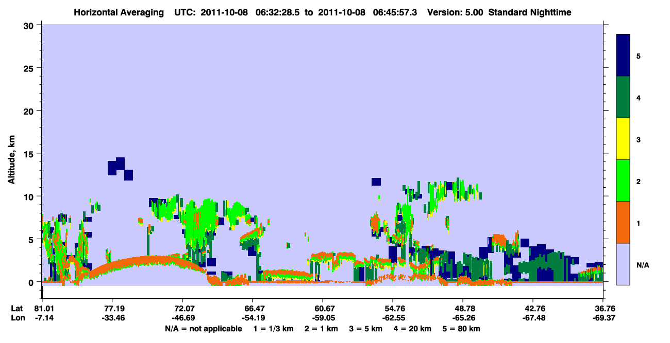Viewport: 670px width, 343px height.
Task: Click the lavender N/A color bar segment
Action: 623,263
